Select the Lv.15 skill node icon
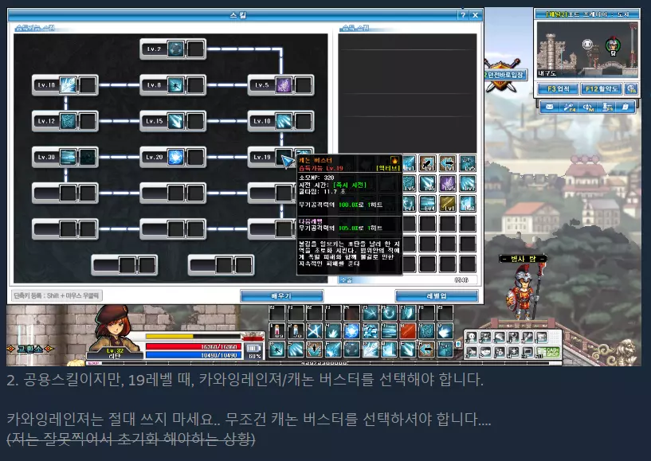651x461 pixels. pos(176,121)
